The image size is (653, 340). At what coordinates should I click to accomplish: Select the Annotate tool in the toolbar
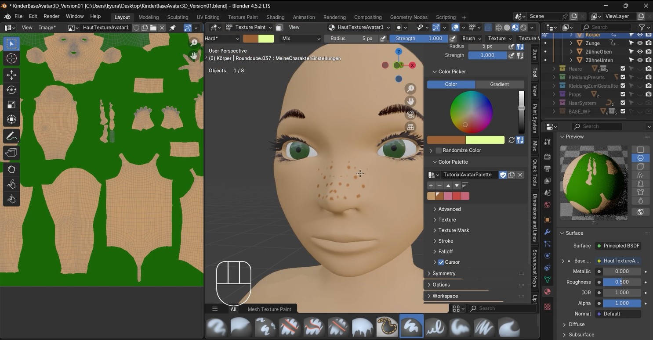[x=11, y=135]
